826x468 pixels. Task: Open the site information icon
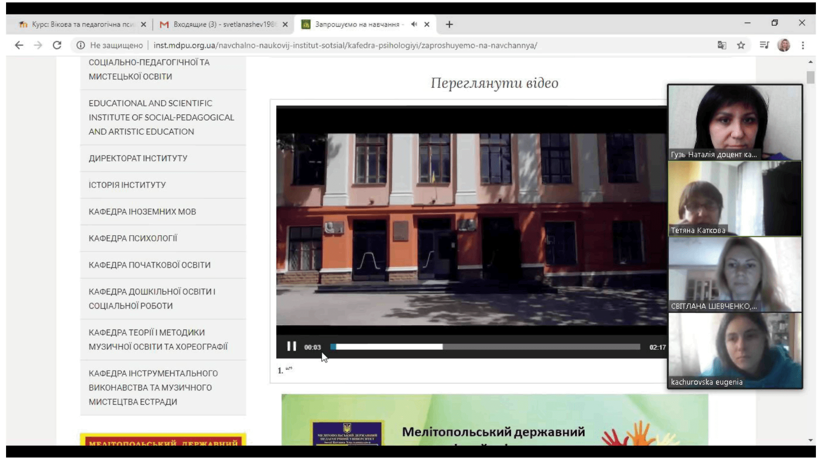tap(81, 45)
